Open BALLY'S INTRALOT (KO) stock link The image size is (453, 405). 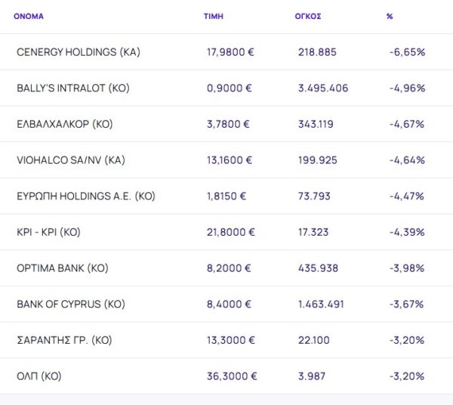pyautogui.click(x=73, y=88)
